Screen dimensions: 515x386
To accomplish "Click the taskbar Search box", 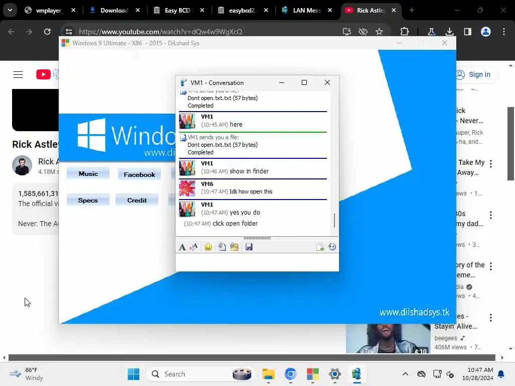I will [x=201, y=374].
